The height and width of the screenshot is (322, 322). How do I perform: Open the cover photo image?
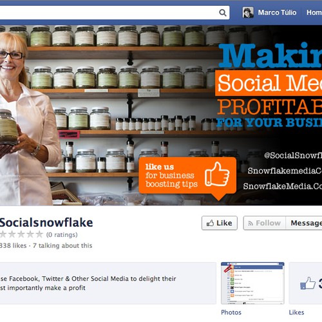[x=161, y=115]
